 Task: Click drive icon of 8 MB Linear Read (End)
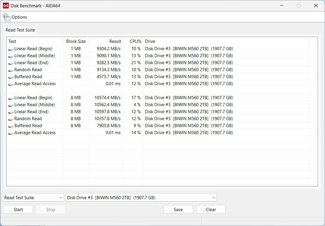[11, 113]
